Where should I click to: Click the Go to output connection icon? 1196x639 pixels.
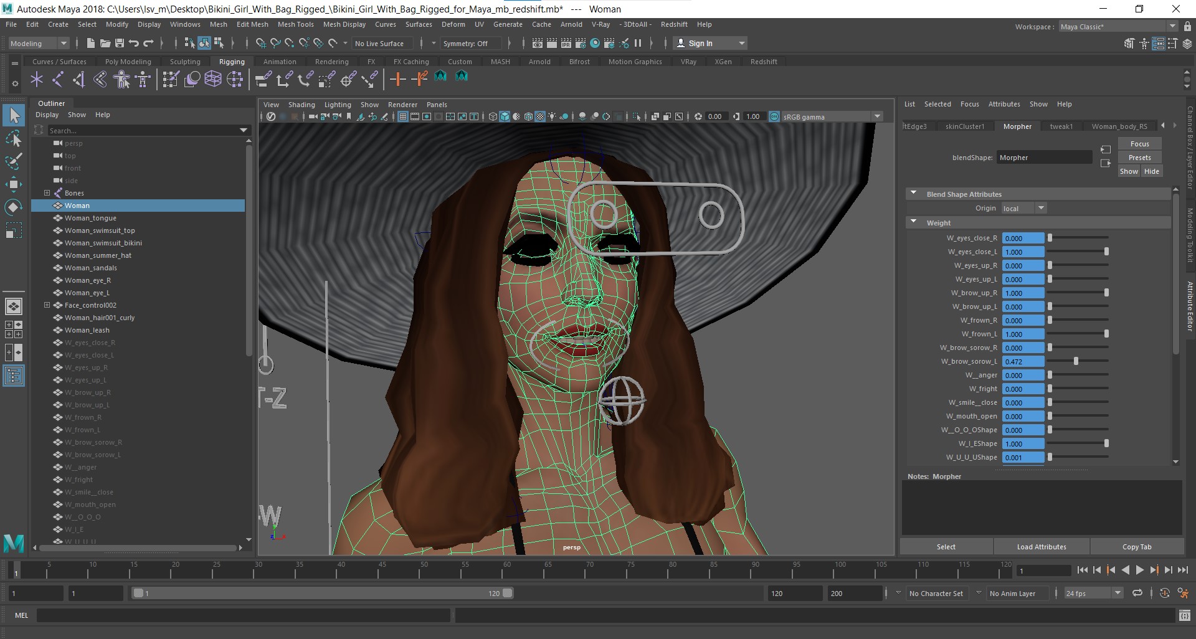(x=1106, y=163)
